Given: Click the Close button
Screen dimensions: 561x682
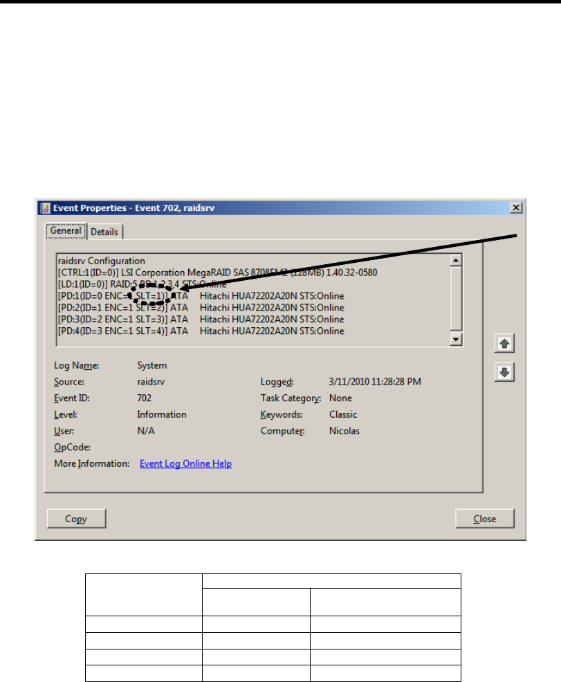Looking at the screenshot, I should (484, 519).
